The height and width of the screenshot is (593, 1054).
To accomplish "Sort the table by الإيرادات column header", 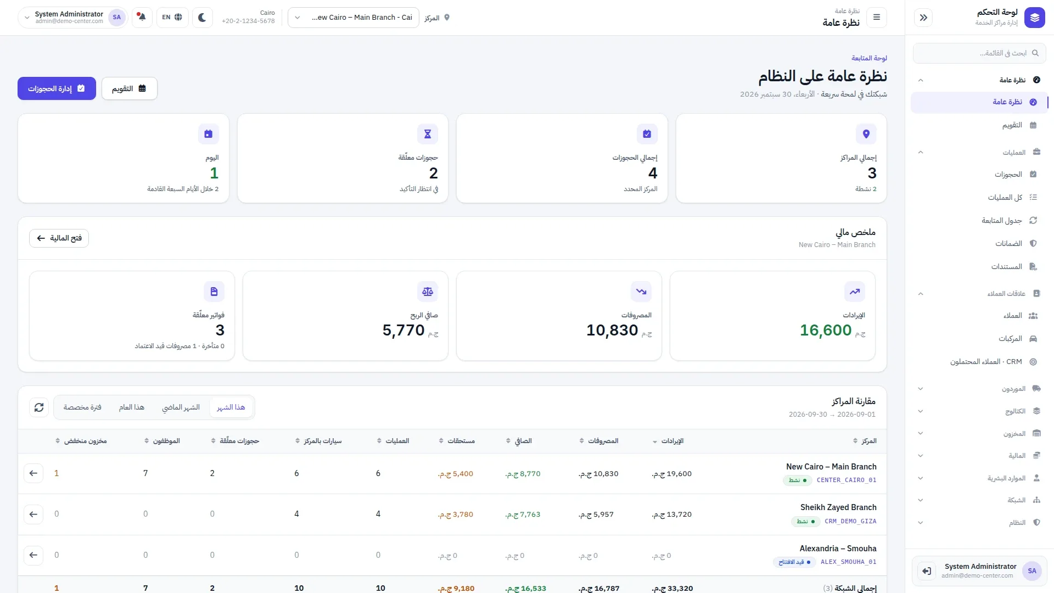I will point(668,441).
